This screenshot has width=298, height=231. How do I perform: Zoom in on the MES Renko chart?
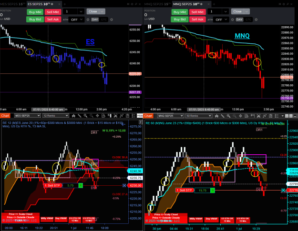pos(85,116)
